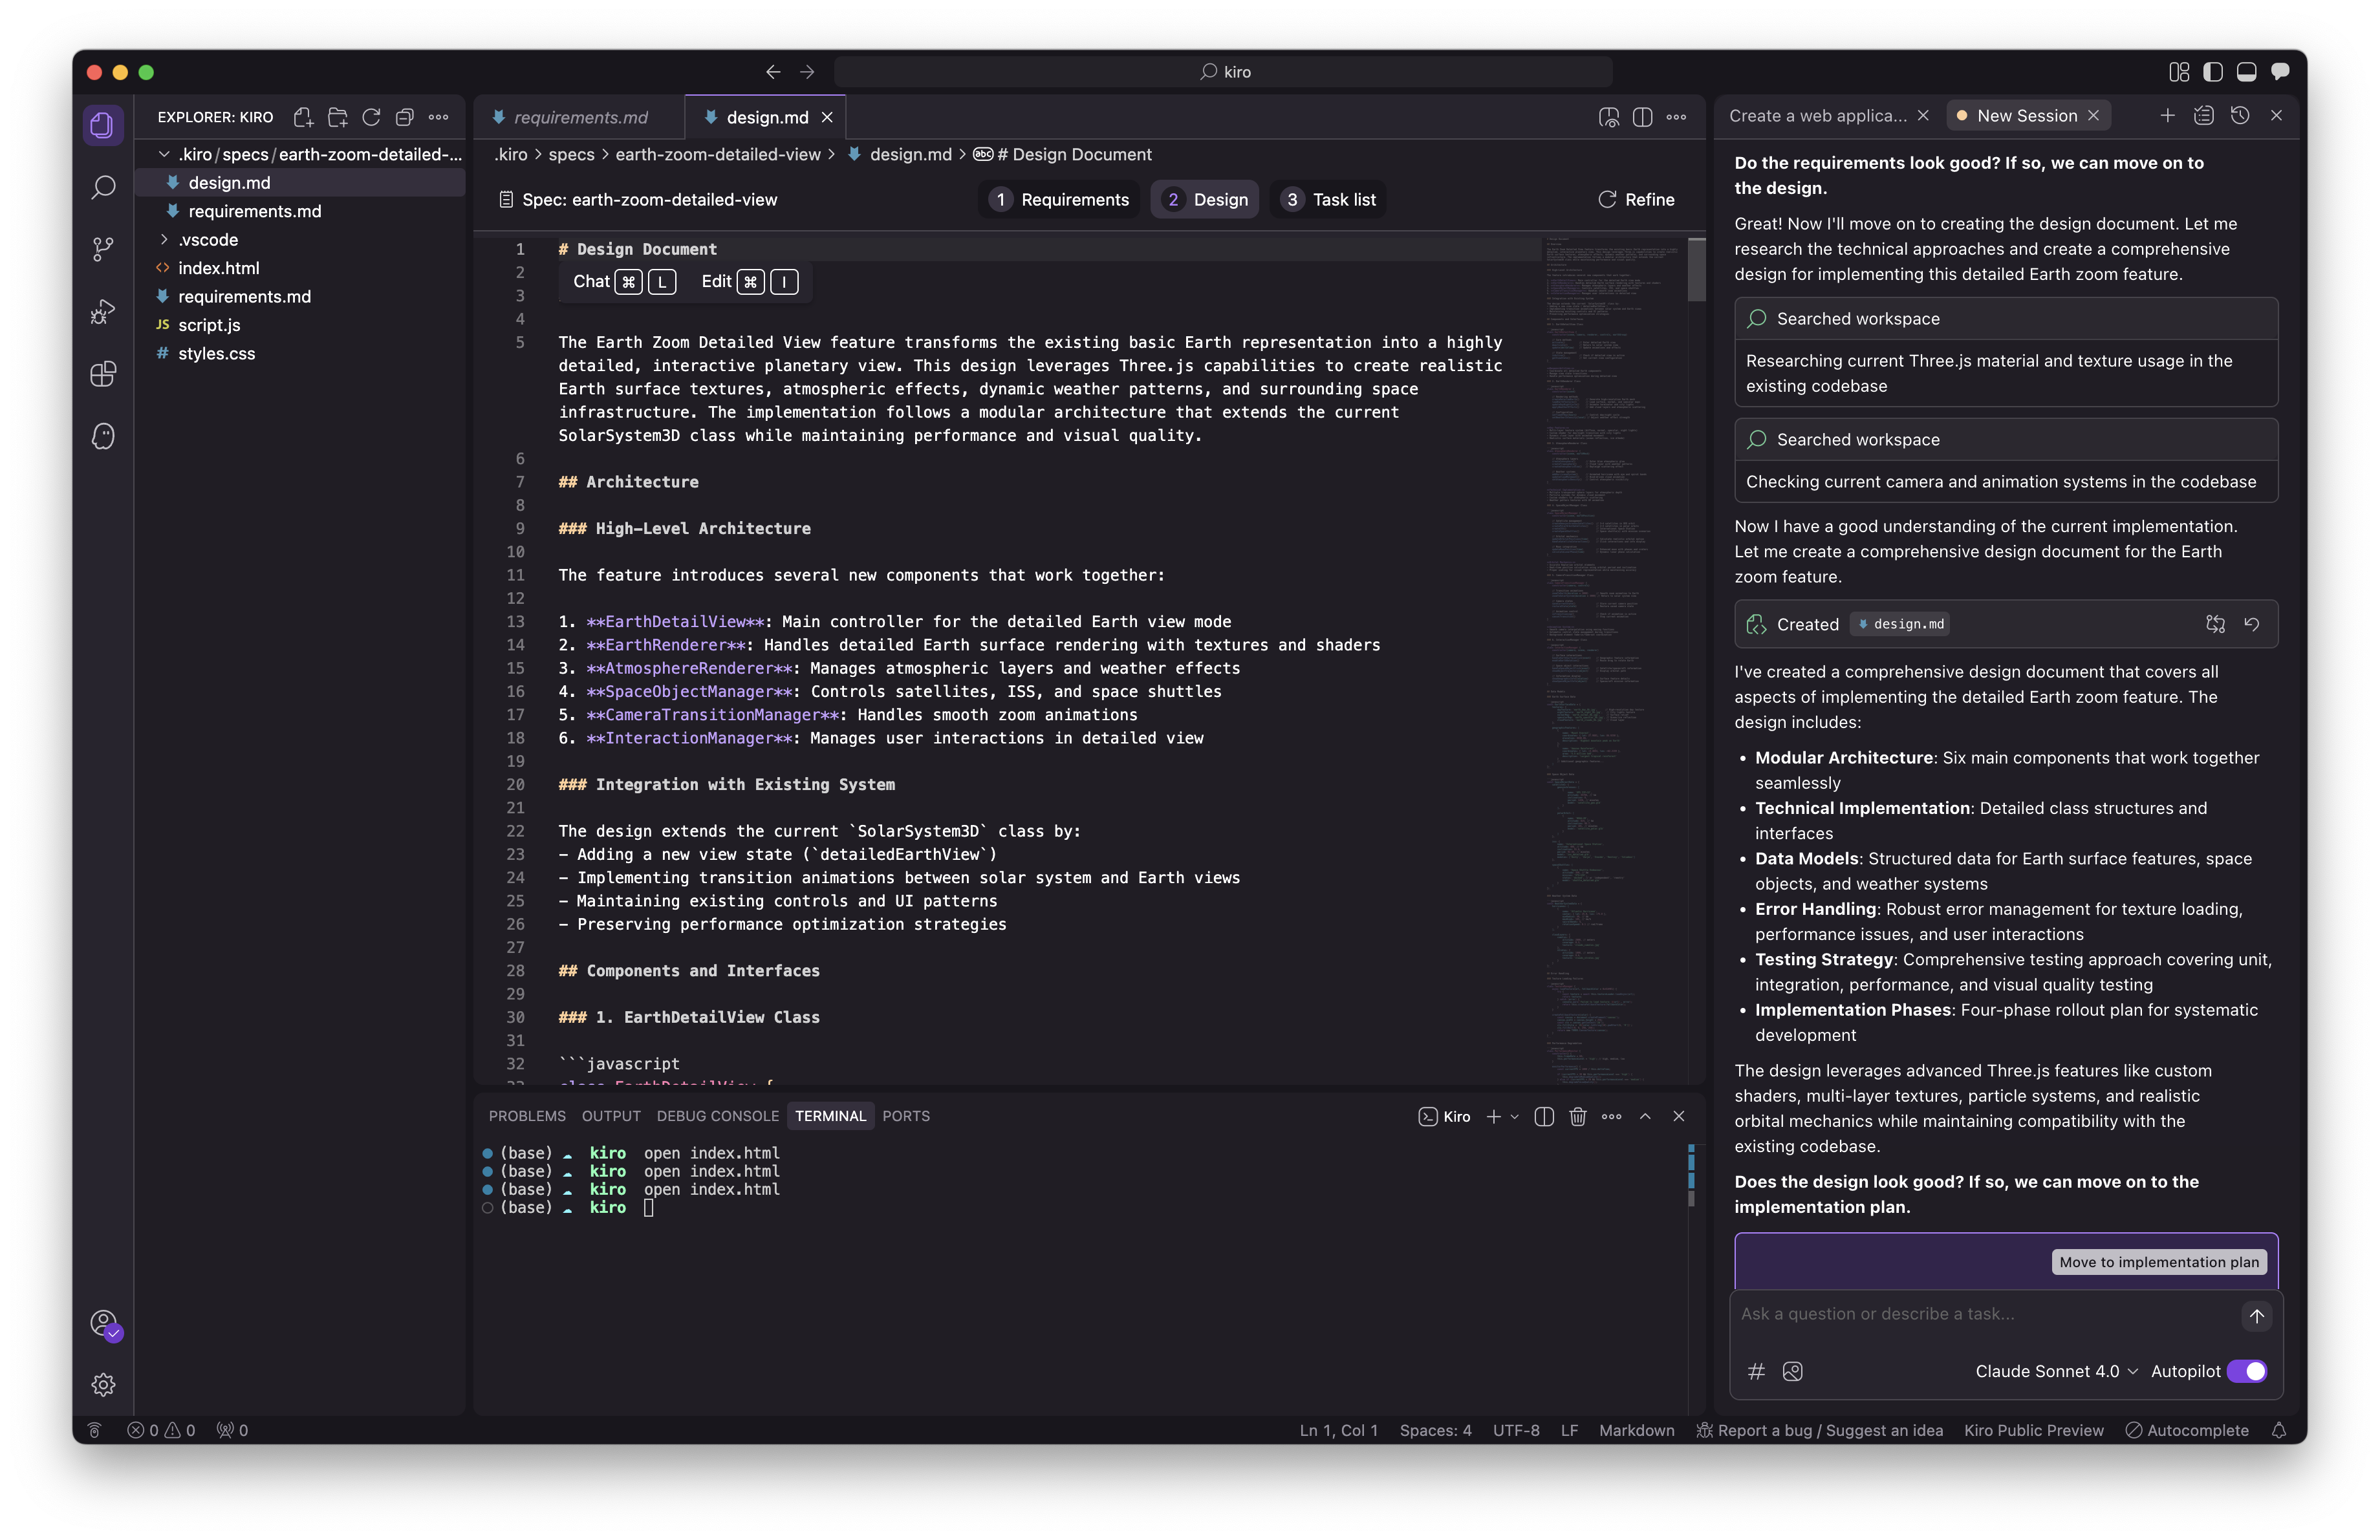Toggle the Kiro chat panel
The height and width of the screenshot is (1540, 2380).
[x=2280, y=72]
